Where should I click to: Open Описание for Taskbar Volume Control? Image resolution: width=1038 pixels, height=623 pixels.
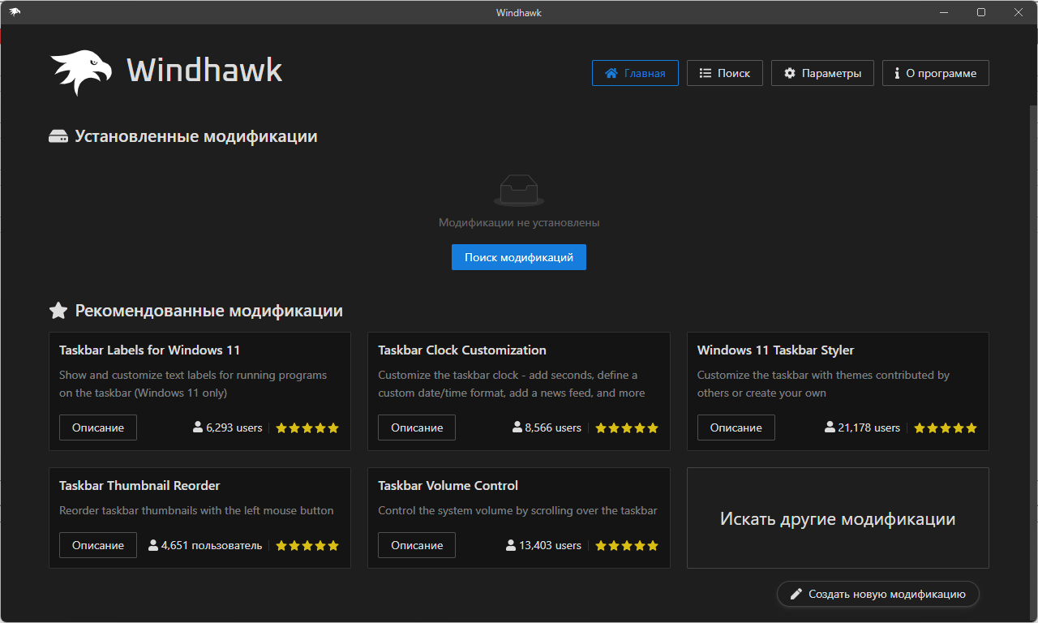pos(417,545)
